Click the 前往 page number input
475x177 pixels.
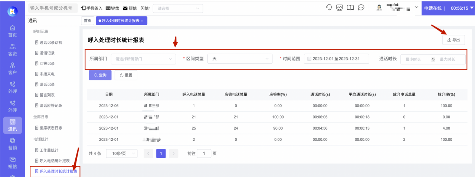click(x=204, y=153)
